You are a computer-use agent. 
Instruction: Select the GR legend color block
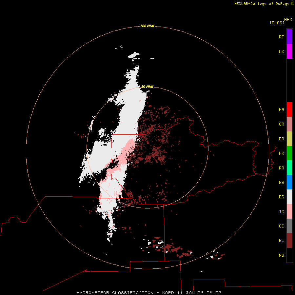[x=289, y=124]
